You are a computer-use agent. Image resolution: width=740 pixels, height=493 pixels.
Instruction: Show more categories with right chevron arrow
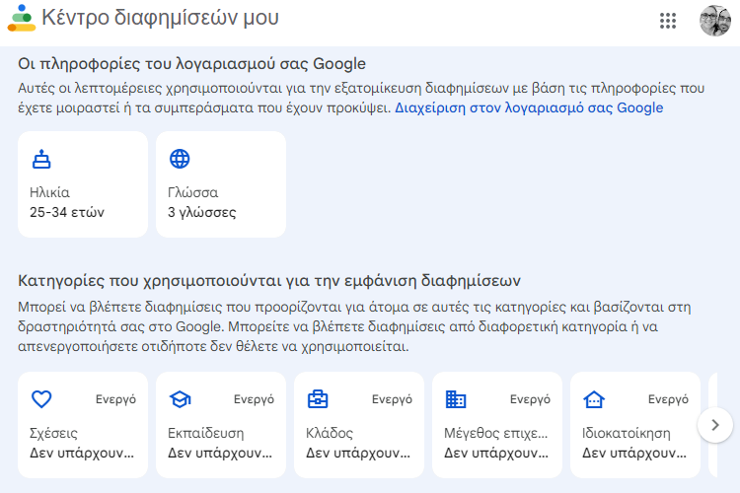715,425
